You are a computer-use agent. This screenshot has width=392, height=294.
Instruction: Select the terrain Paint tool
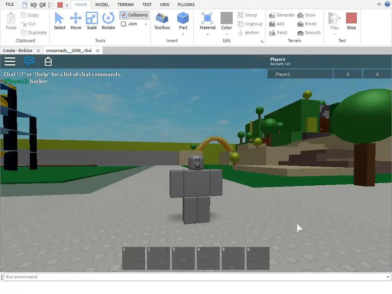coord(278,33)
